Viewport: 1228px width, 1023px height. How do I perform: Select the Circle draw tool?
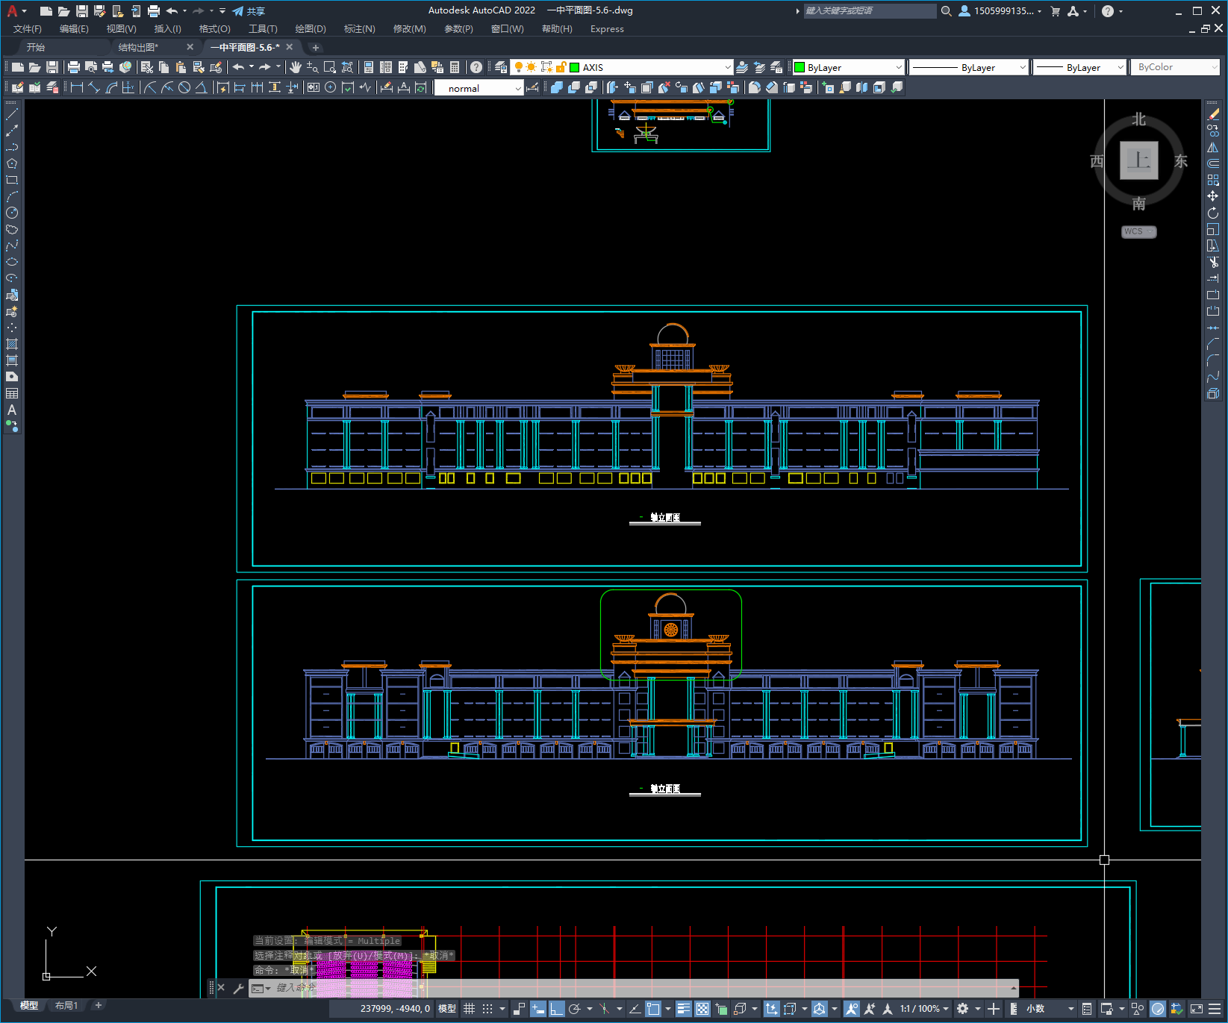[x=12, y=213]
